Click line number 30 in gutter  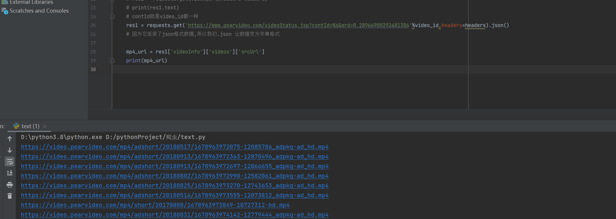click(x=93, y=69)
